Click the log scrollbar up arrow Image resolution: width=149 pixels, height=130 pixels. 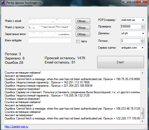(x=142, y=73)
